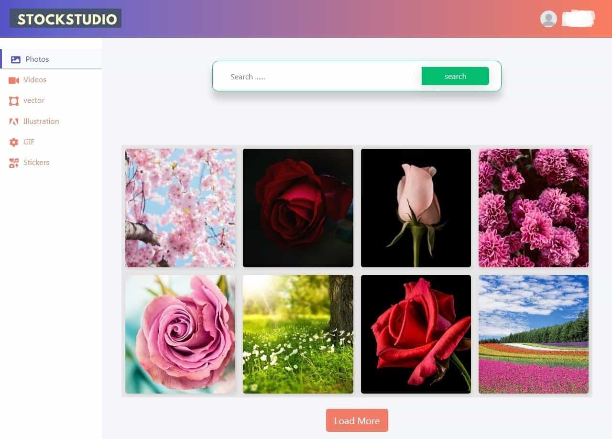Click the GIF gear icon
612x439 pixels.
[x=14, y=142]
